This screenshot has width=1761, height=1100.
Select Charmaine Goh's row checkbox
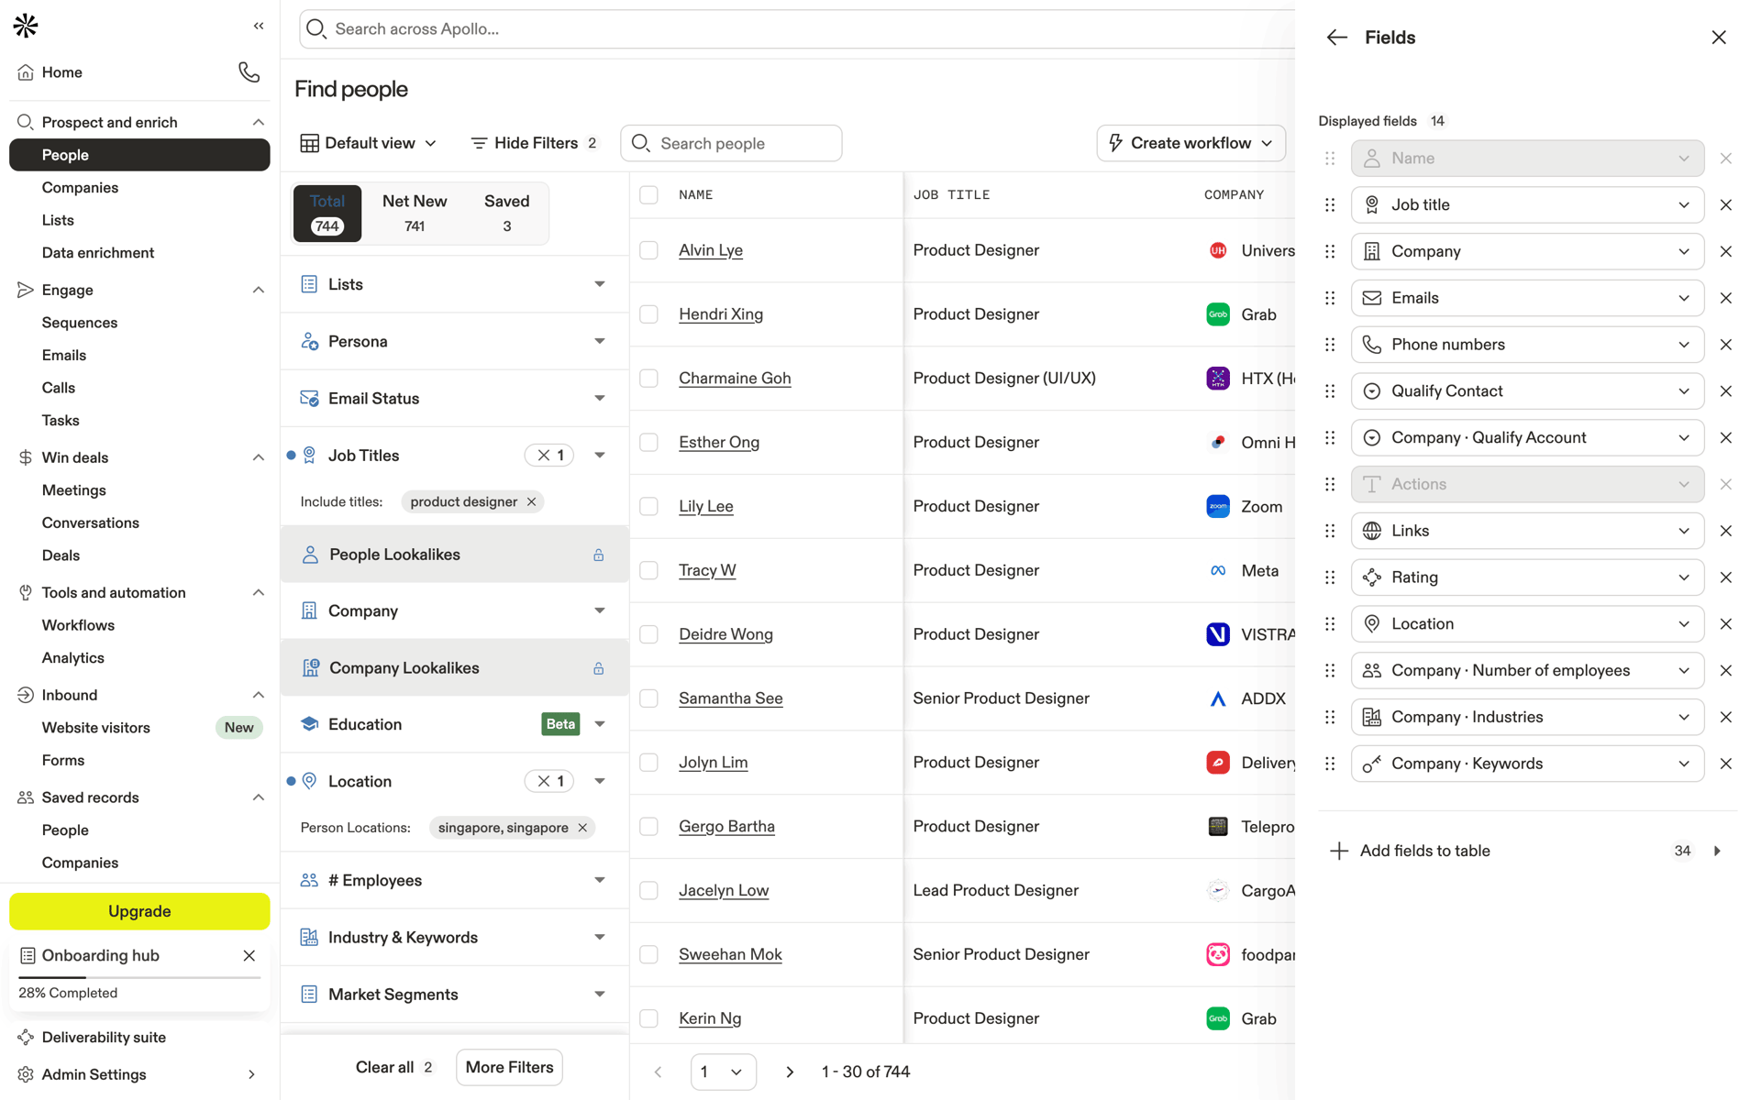point(648,379)
